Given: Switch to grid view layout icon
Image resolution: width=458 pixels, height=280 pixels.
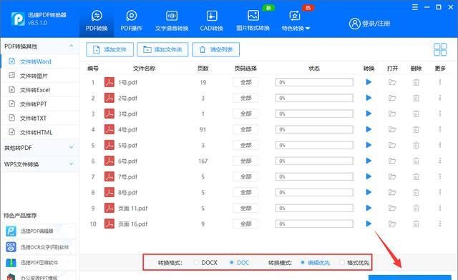Looking at the screenshot, I should [x=440, y=49].
